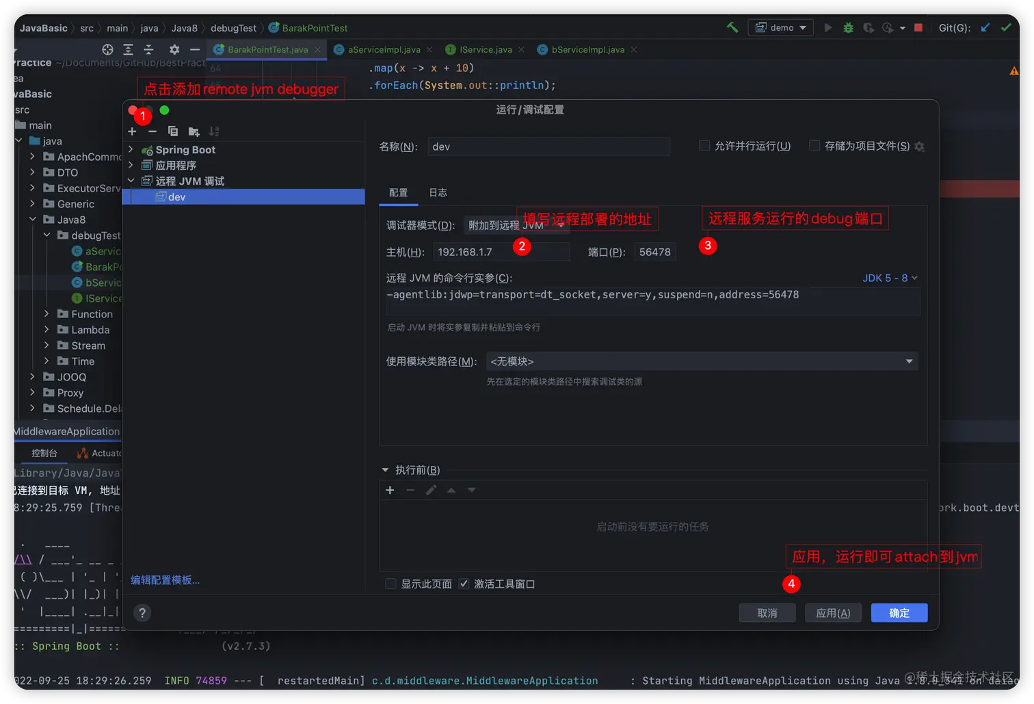The image size is (1034, 704).
Task: Switch to the 日志 tab
Action: point(438,193)
